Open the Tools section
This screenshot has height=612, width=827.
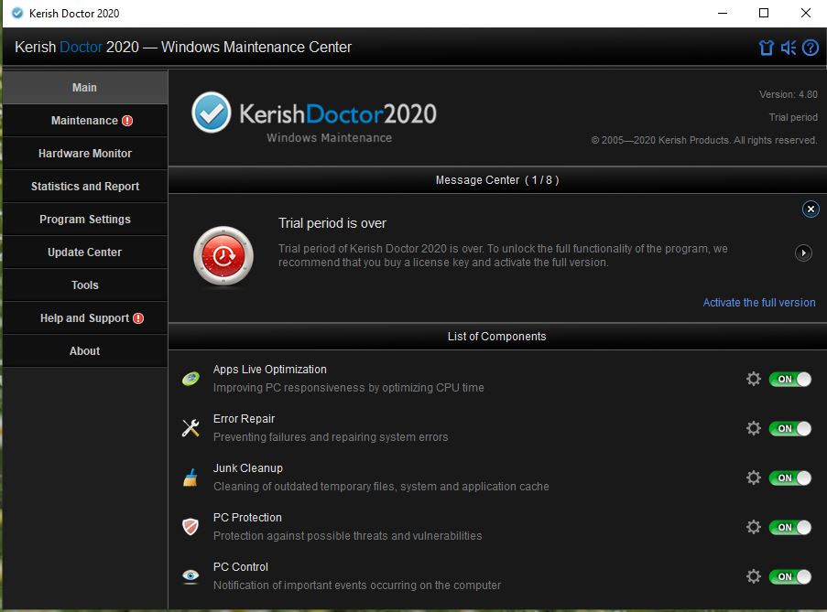point(85,285)
